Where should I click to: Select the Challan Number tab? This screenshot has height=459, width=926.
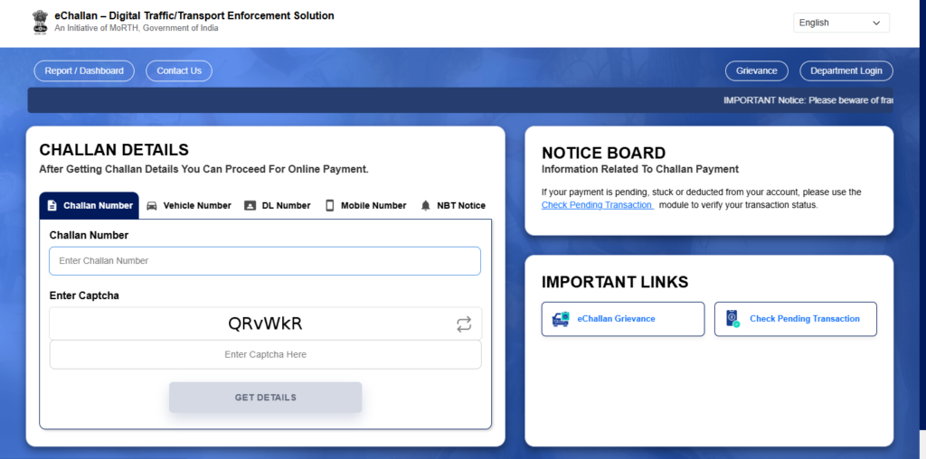click(x=90, y=205)
